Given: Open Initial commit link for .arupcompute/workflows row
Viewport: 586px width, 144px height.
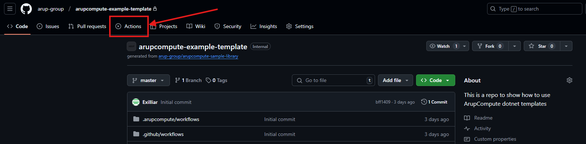Looking at the screenshot, I should coord(280,119).
